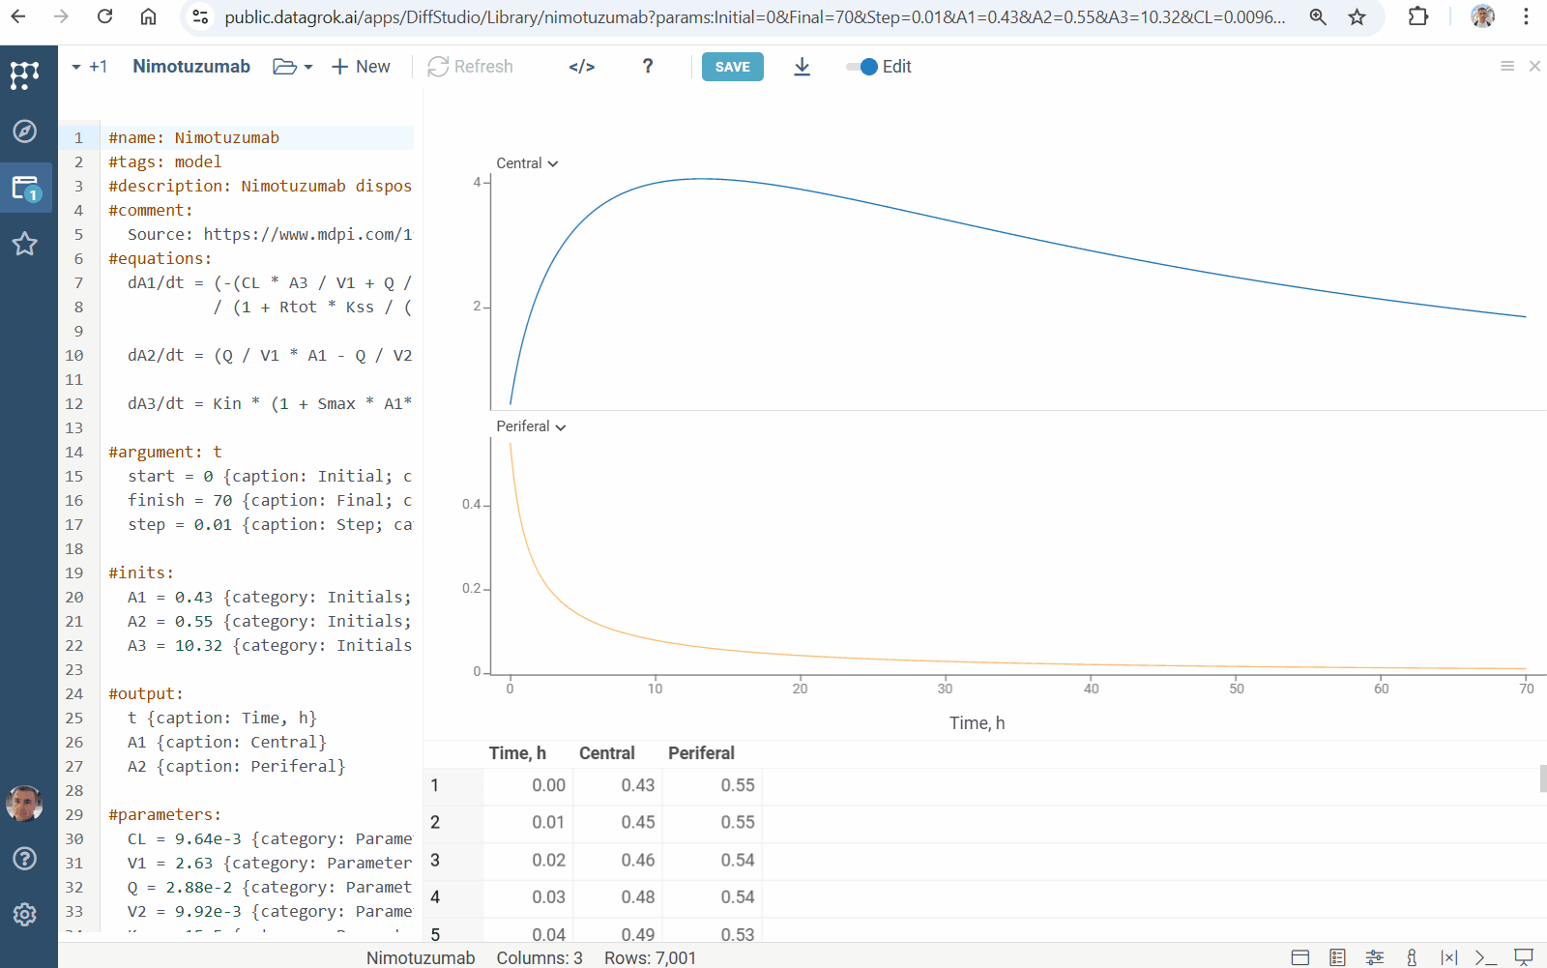This screenshot has height=968, width=1547.
Task: Click the presentation mode icon in status bar
Action: click(1524, 957)
